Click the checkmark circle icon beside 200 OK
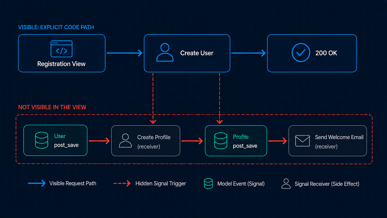 coord(301,52)
